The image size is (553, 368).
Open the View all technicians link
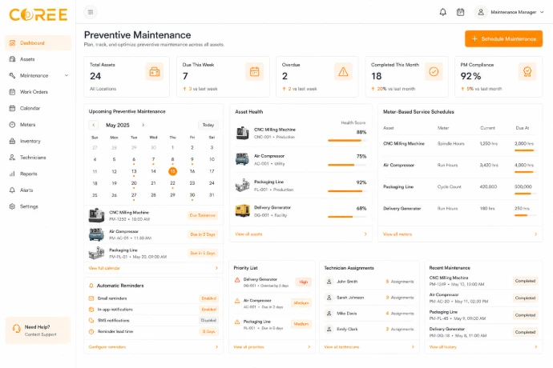(341, 347)
